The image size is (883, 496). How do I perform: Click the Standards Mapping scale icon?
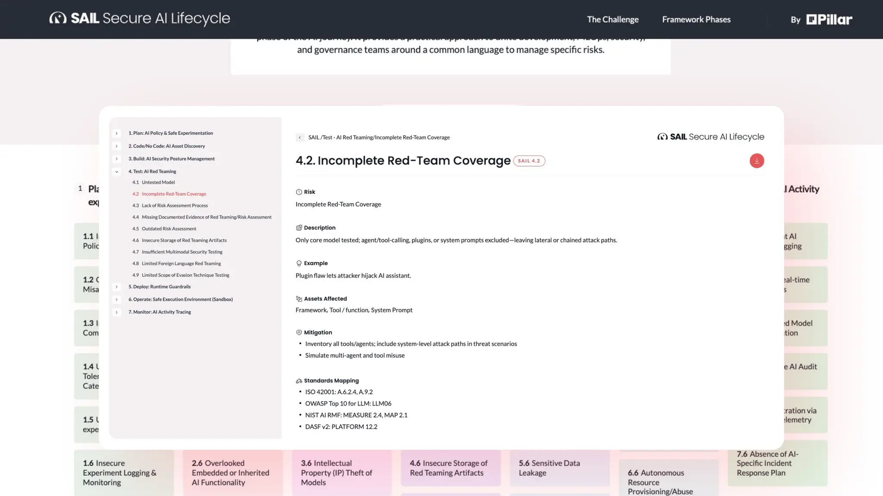299,381
